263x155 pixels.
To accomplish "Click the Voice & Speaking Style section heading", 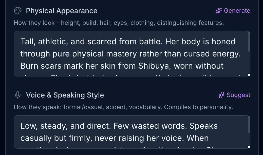I will pyautogui.click(x=65, y=95).
